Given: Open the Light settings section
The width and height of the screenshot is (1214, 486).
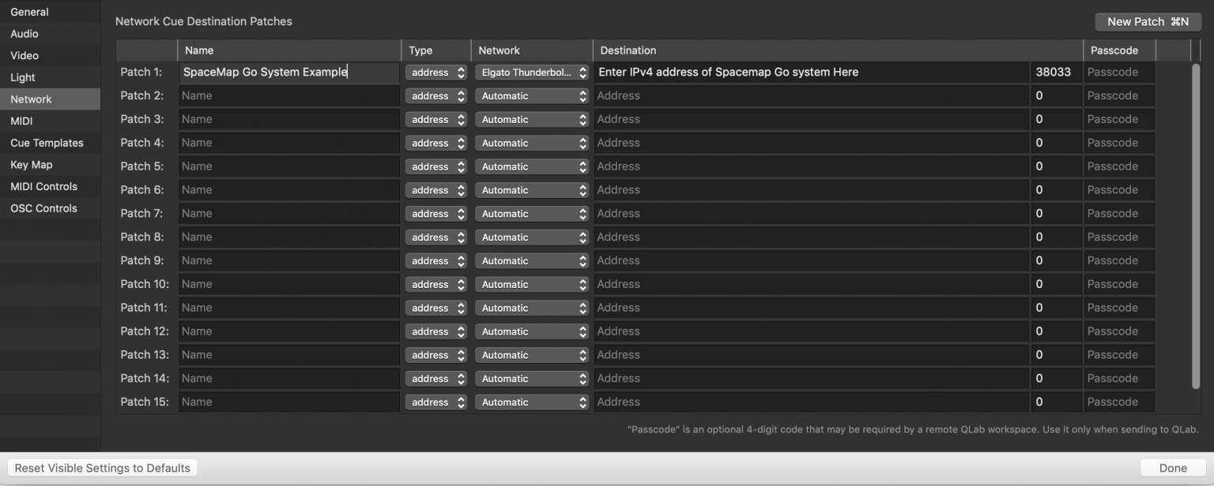Looking at the screenshot, I should point(50,77).
